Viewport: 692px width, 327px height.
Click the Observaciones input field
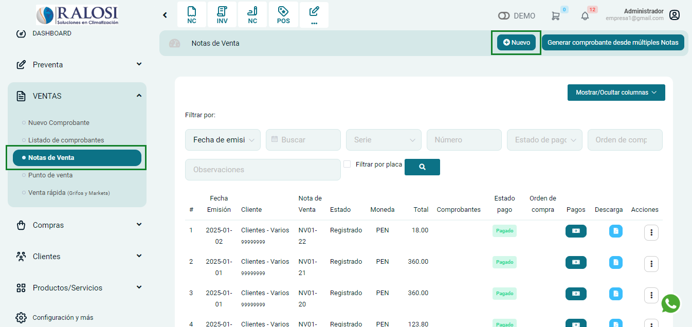[263, 170]
